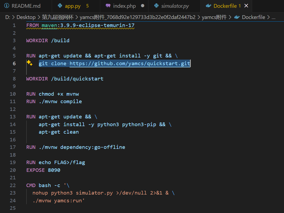This screenshot has height=213, width=284.
Task: Click the problem count 5 on app.py tab
Action: 87,6
